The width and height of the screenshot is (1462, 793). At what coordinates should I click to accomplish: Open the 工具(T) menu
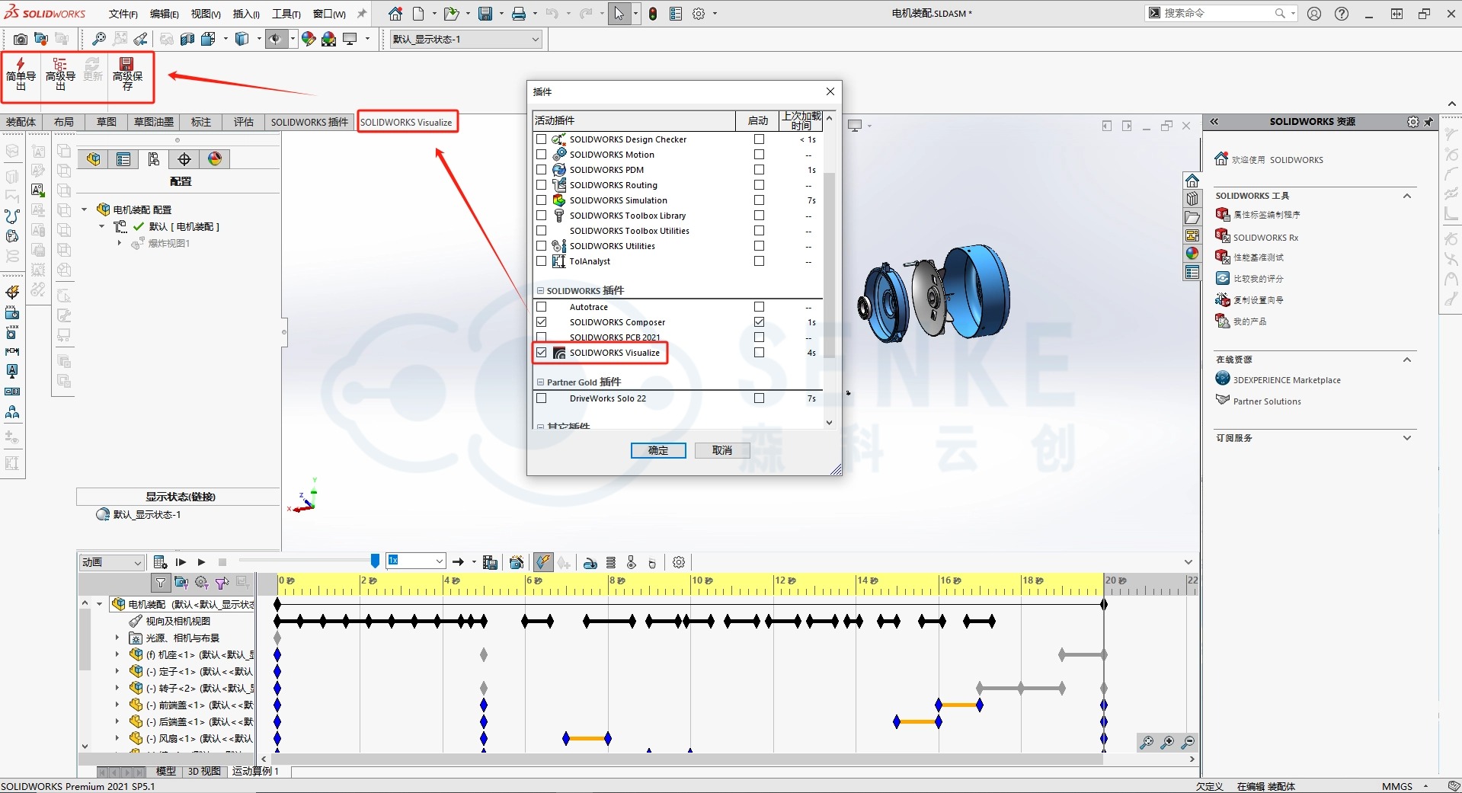(286, 14)
